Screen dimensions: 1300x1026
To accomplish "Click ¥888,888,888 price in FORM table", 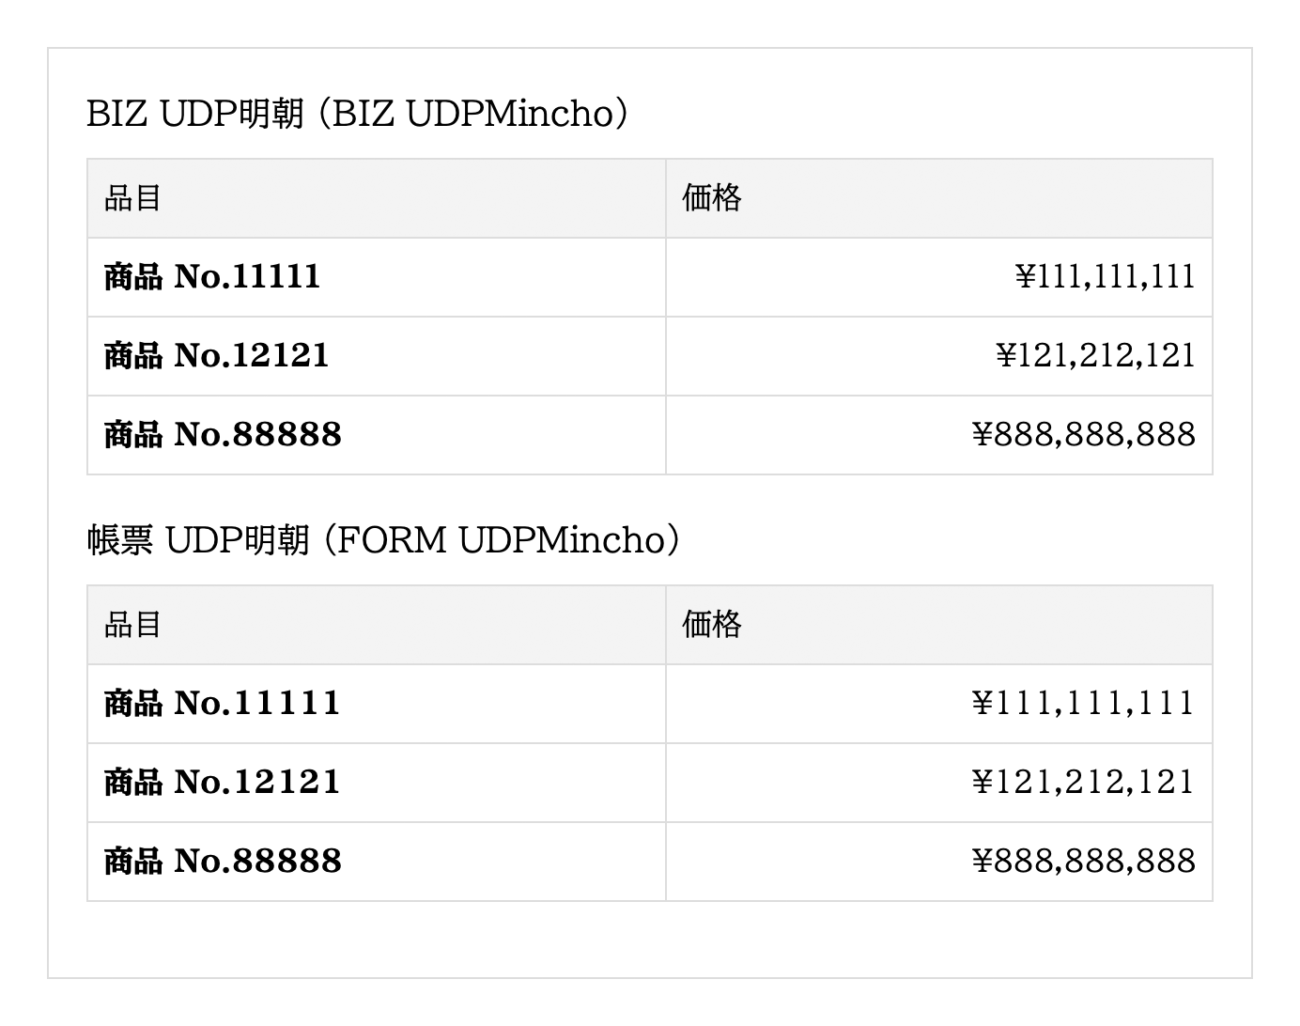I will pyautogui.click(x=1083, y=862).
